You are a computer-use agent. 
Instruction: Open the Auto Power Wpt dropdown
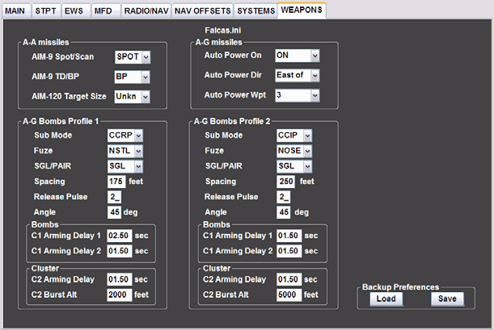point(298,96)
